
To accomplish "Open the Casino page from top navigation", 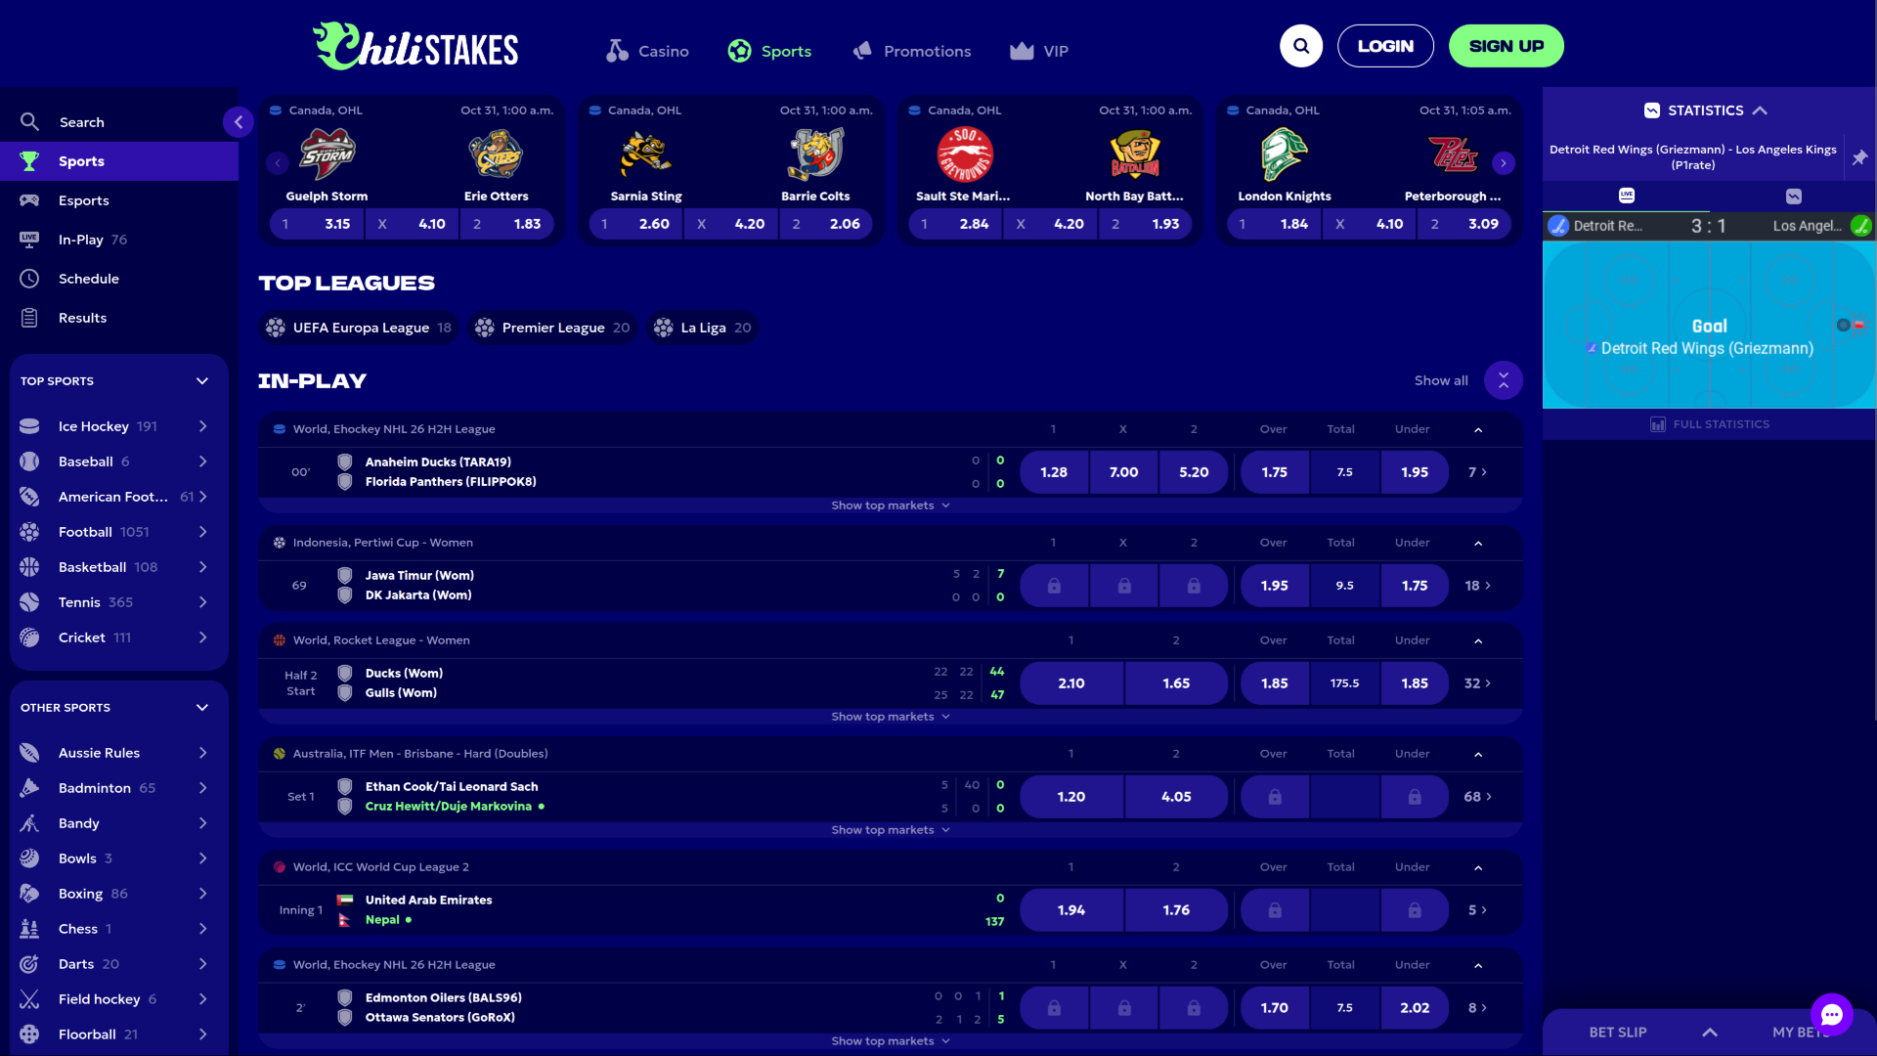I will coord(647,50).
